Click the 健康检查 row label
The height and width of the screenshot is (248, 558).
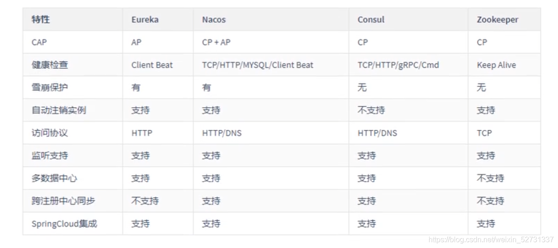[50, 65]
